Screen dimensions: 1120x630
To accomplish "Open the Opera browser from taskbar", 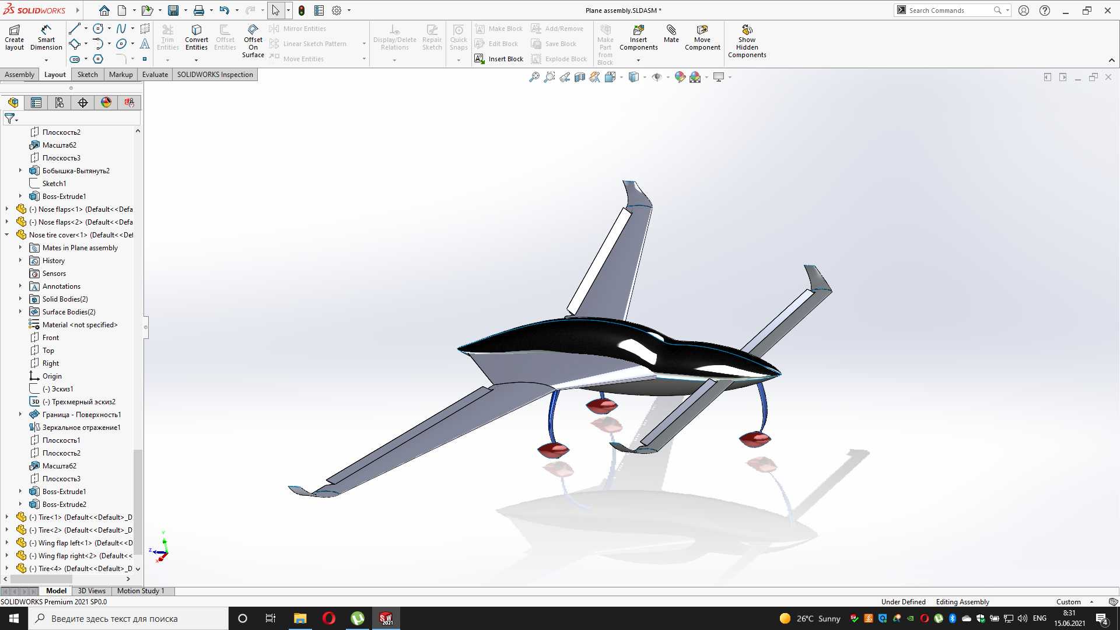I will tap(328, 618).
